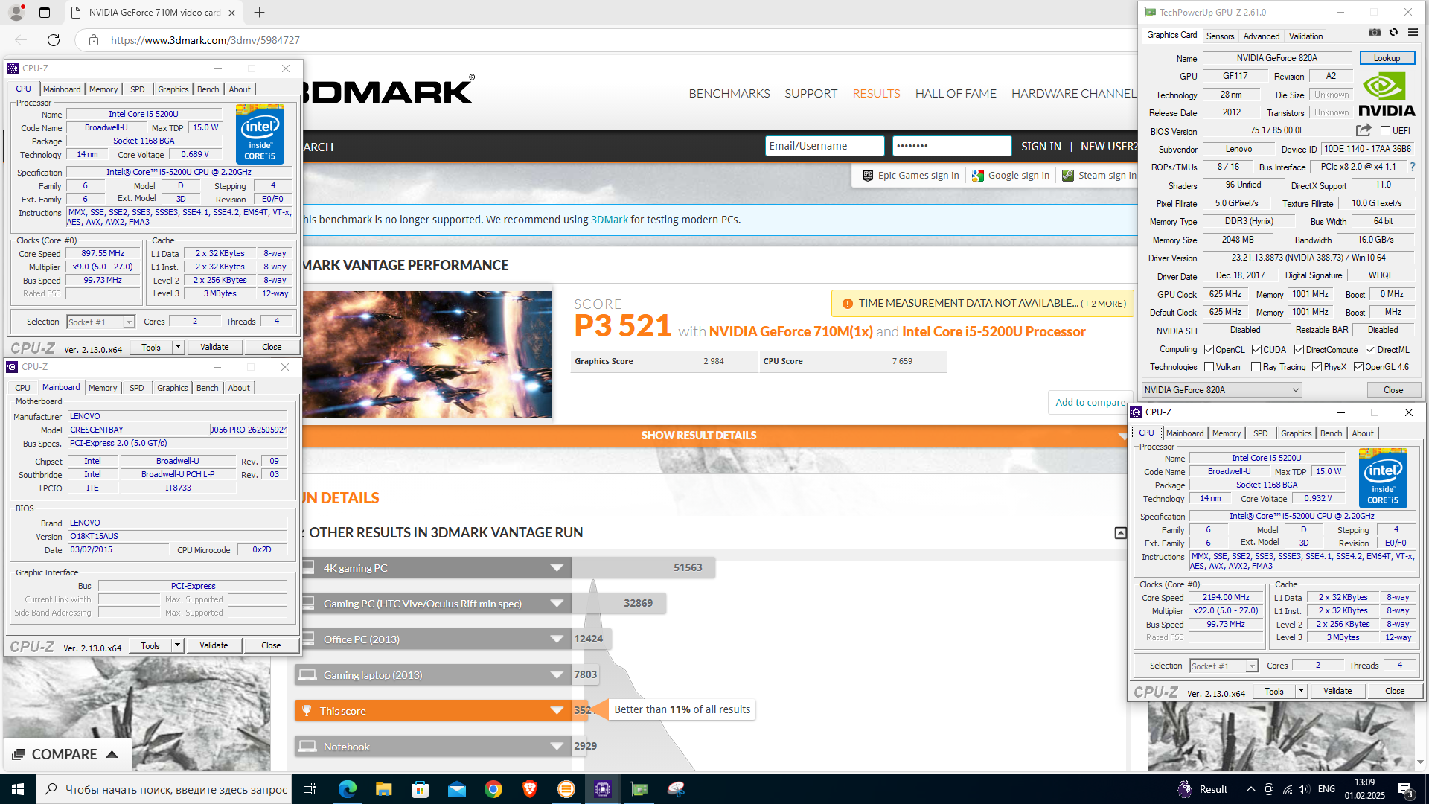Click the browser back arrow
The height and width of the screenshot is (804, 1429).
21,40
